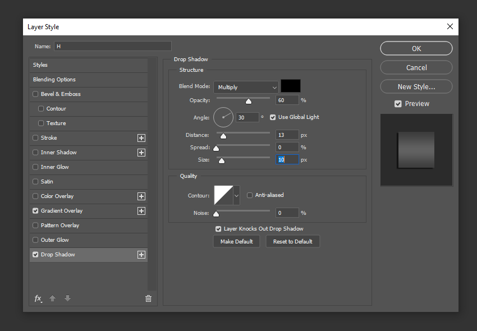Viewport: 477px width, 331px height.
Task: Click the black shadow color swatch
Action: (x=291, y=86)
